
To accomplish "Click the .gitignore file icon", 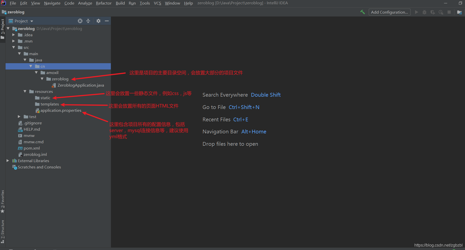I will coord(20,123).
